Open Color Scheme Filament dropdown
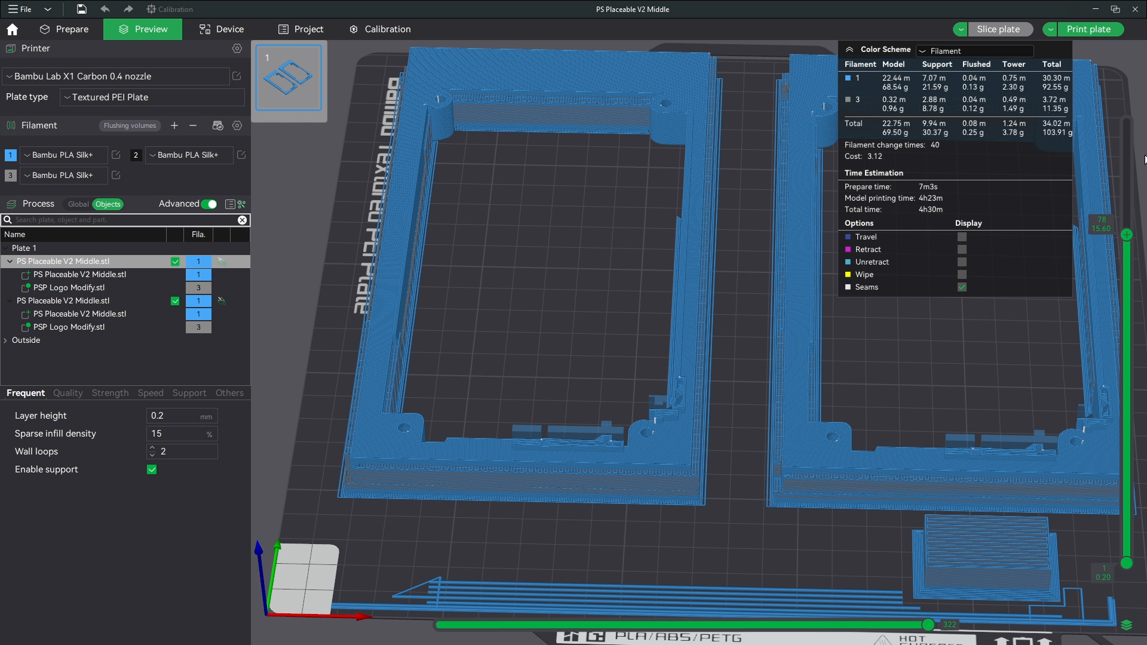1147x645 pixels. (975, 51)
